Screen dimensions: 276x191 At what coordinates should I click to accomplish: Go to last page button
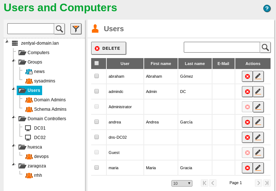[267, 183]
